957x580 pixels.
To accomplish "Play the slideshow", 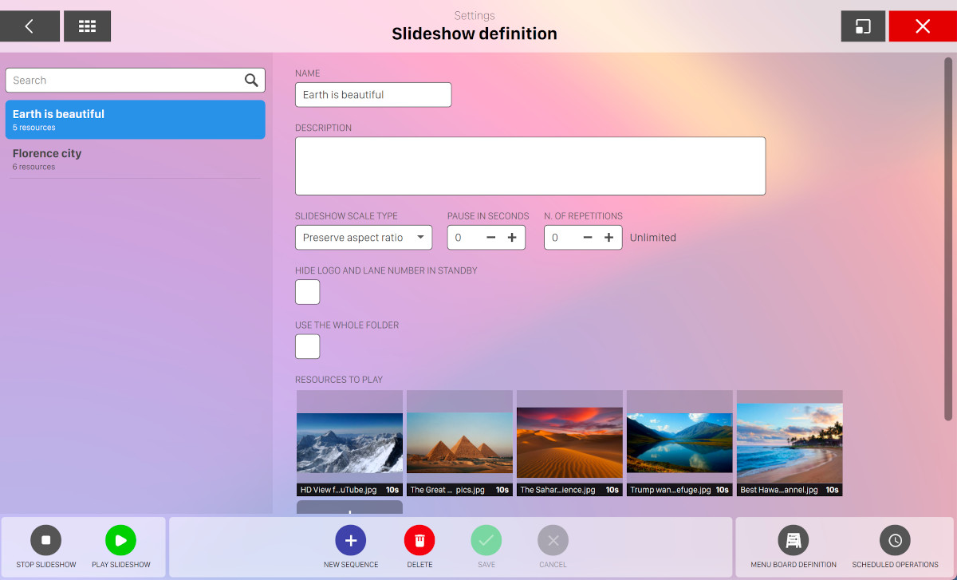I will pos(120,541).
